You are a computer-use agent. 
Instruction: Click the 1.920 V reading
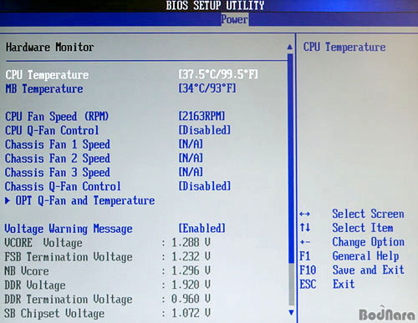(191, 285)
